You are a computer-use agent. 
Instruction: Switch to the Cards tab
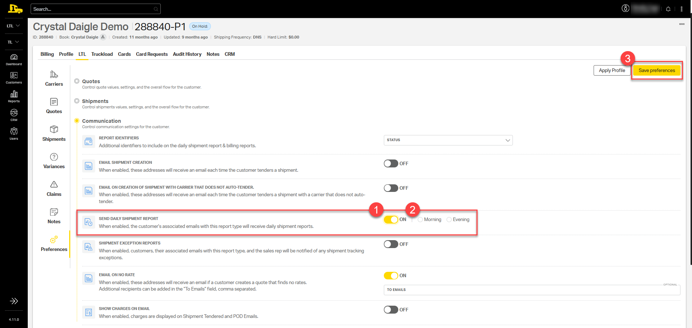click(x=124, y=54)
